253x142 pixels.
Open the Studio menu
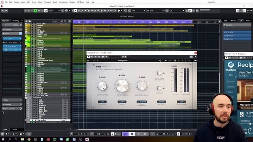(x=55, y=2)
